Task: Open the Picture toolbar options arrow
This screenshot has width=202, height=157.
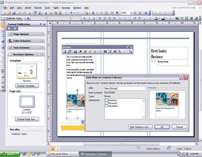Action: pyautogui.click(x=127, y=47)
